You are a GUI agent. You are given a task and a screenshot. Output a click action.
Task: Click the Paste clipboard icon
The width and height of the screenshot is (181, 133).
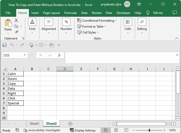click(x=8, y=23)
